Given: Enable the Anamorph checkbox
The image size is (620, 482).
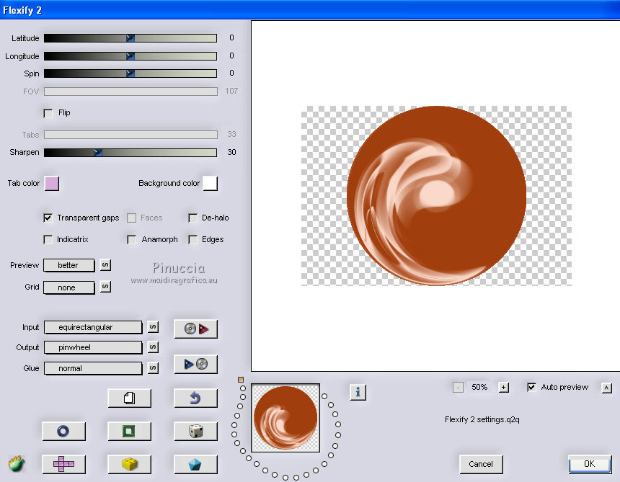Looking at the screenshot, I should click(x=132, y=239).
